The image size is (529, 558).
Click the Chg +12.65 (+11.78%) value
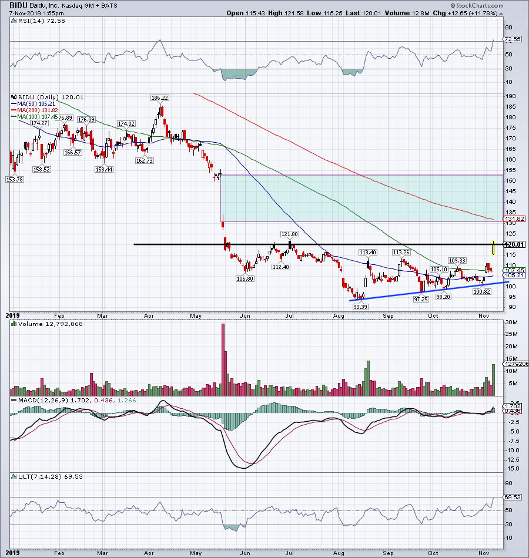[465, 13]
